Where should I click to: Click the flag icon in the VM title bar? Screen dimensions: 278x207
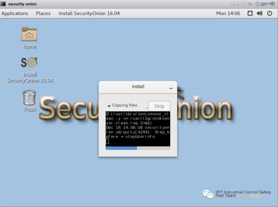(x=250, y=4)
